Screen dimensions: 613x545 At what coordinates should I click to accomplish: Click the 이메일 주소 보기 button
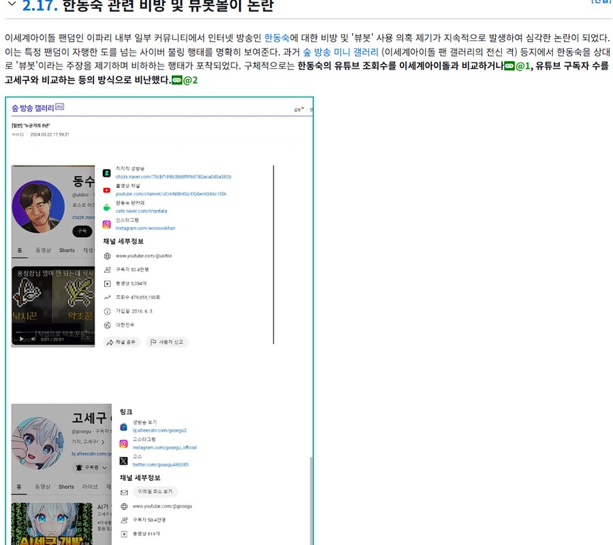[x=155, y=491]
